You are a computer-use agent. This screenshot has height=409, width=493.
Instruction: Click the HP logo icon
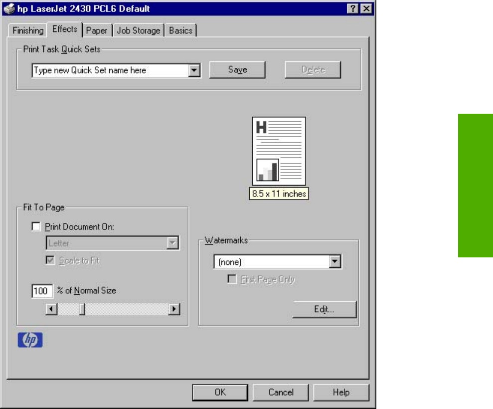(30, 340)
